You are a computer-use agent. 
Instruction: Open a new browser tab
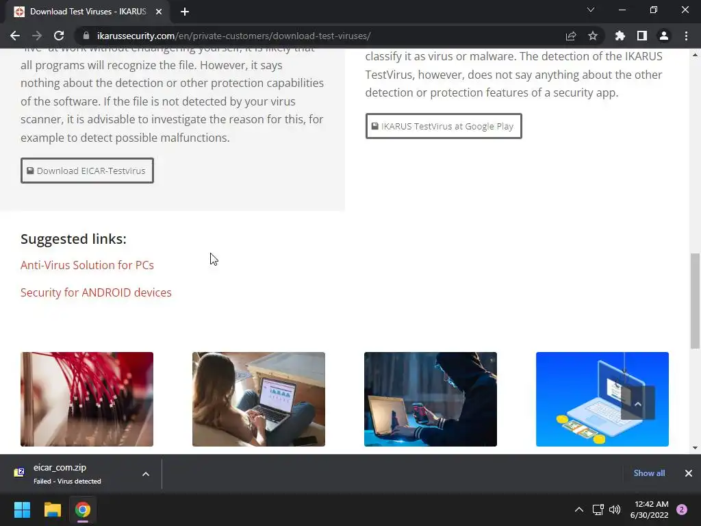tap(185, 12)
